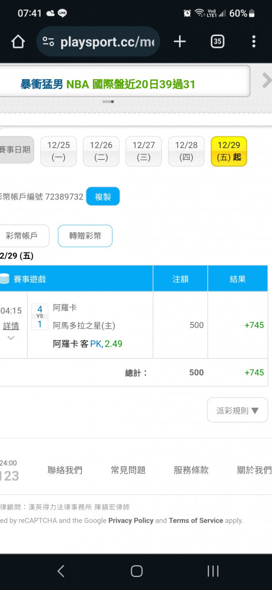Viewport: 272px width, 590px height.
Task: Click the 複製 copy button
Action: click(x=103, y=196)
